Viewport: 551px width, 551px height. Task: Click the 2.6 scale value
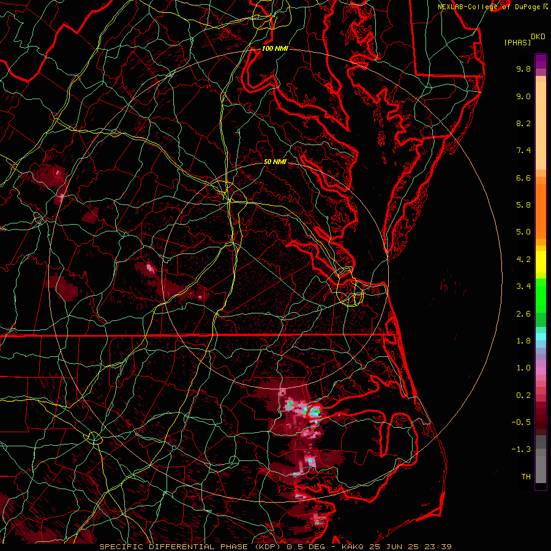pyautogui.click(x=523, y=314)
